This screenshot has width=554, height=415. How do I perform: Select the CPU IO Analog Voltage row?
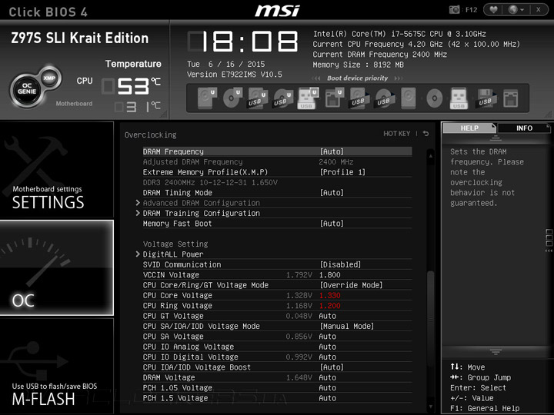277,347
